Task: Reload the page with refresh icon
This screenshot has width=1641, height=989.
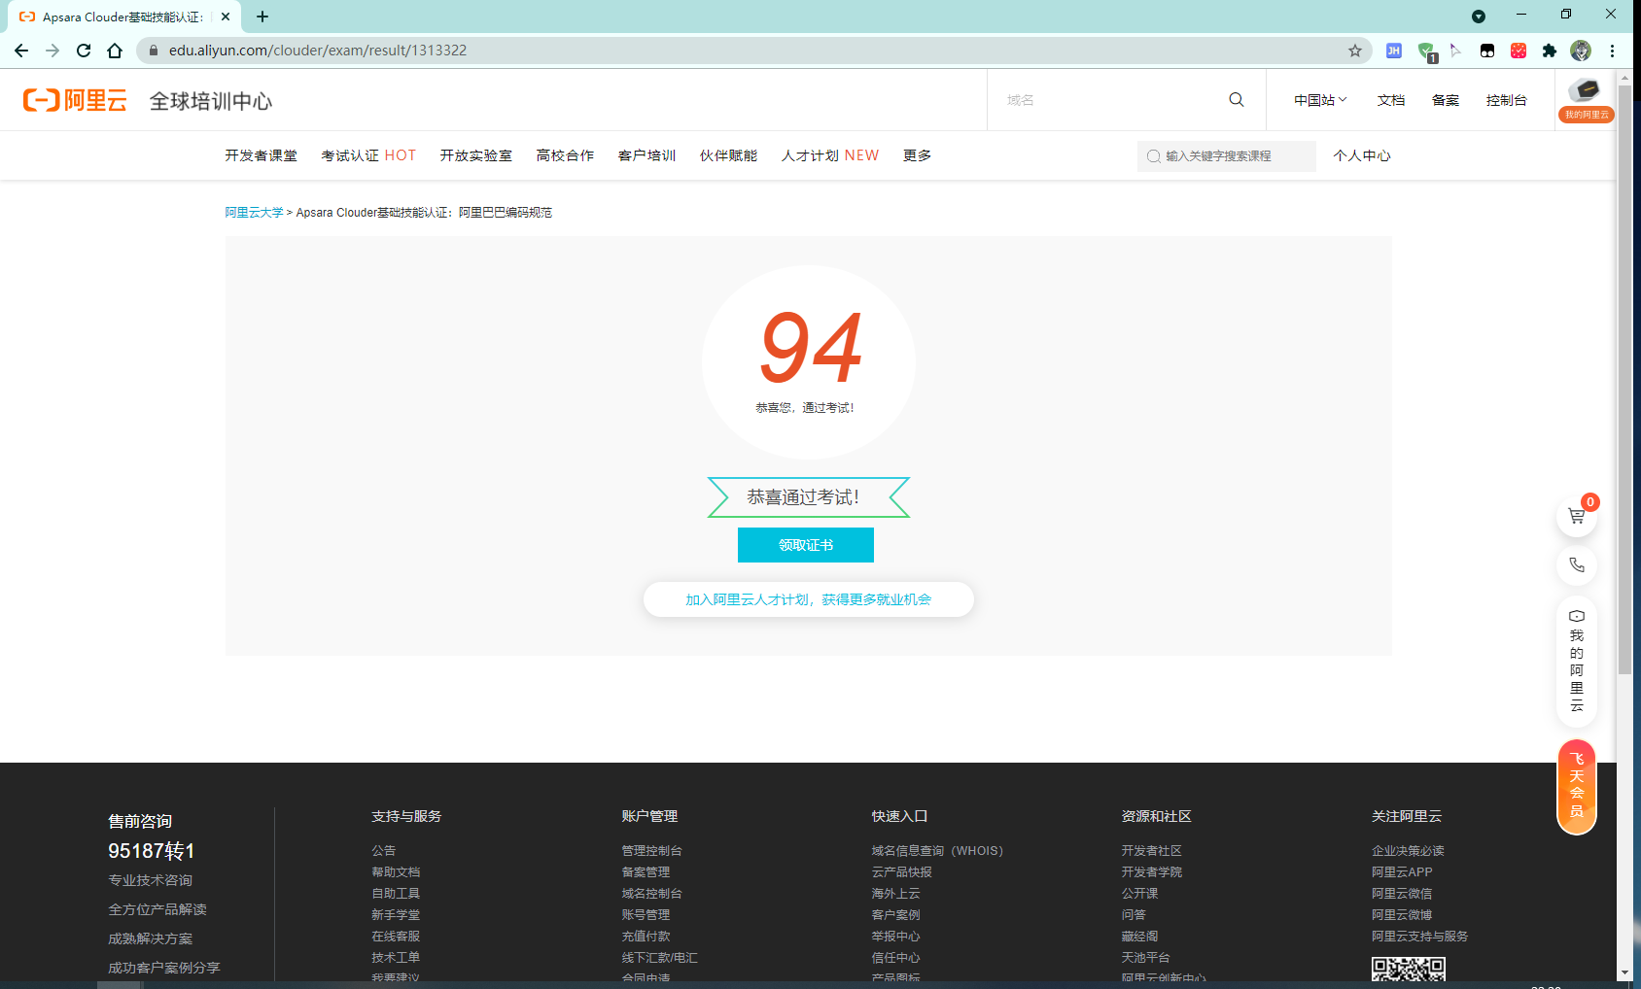Action: 84,51
